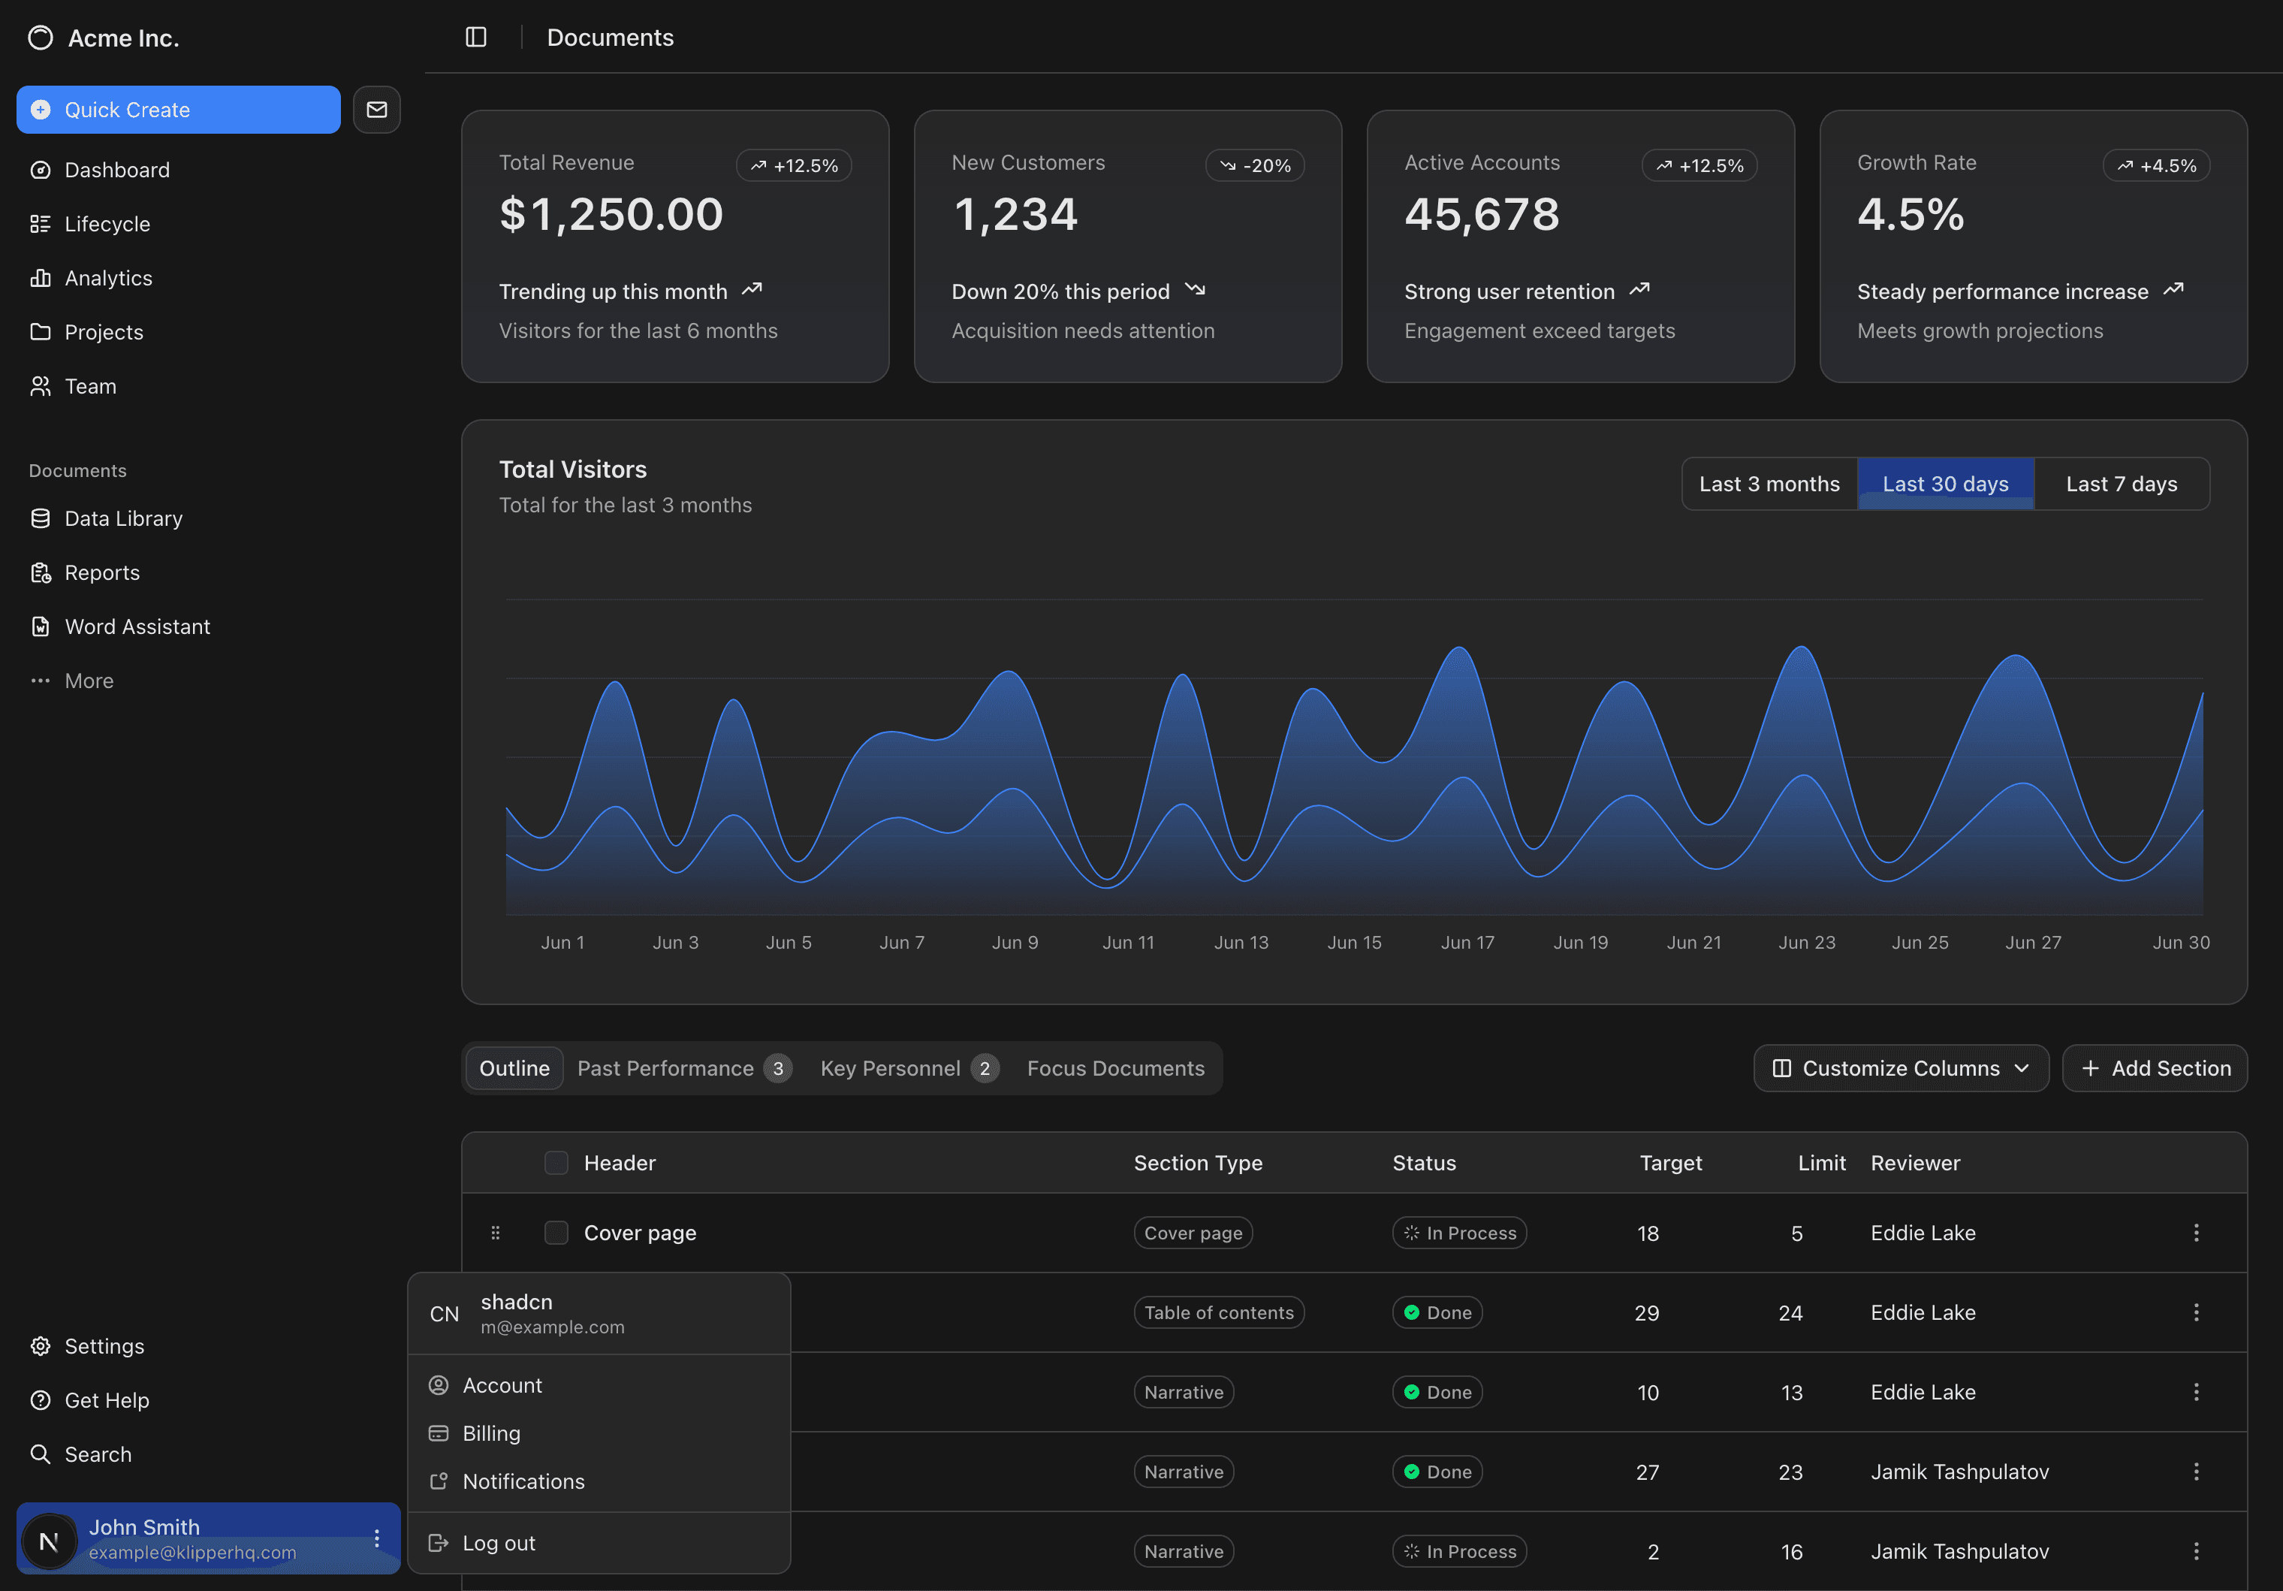Open row actions for Table of contents

pyautogui.click(x=2195, y=1312)
